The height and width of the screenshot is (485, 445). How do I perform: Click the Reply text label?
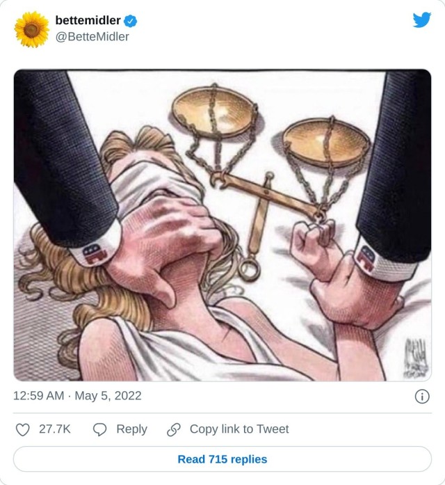[x=131, y=429]
